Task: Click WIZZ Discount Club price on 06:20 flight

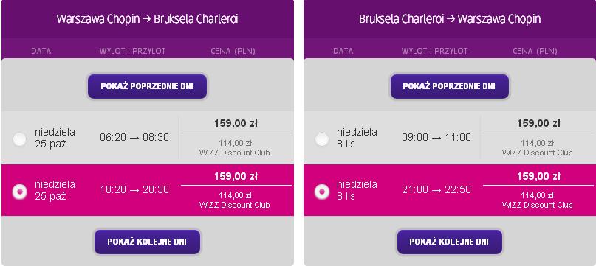Action: click(x=235, y=148)
